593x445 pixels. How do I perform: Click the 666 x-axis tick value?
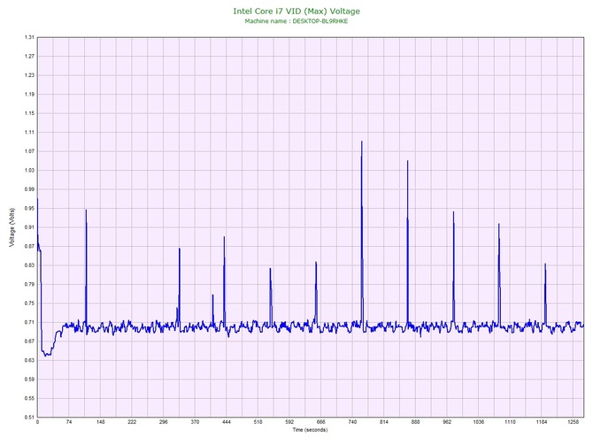click(x=321, y=422)
